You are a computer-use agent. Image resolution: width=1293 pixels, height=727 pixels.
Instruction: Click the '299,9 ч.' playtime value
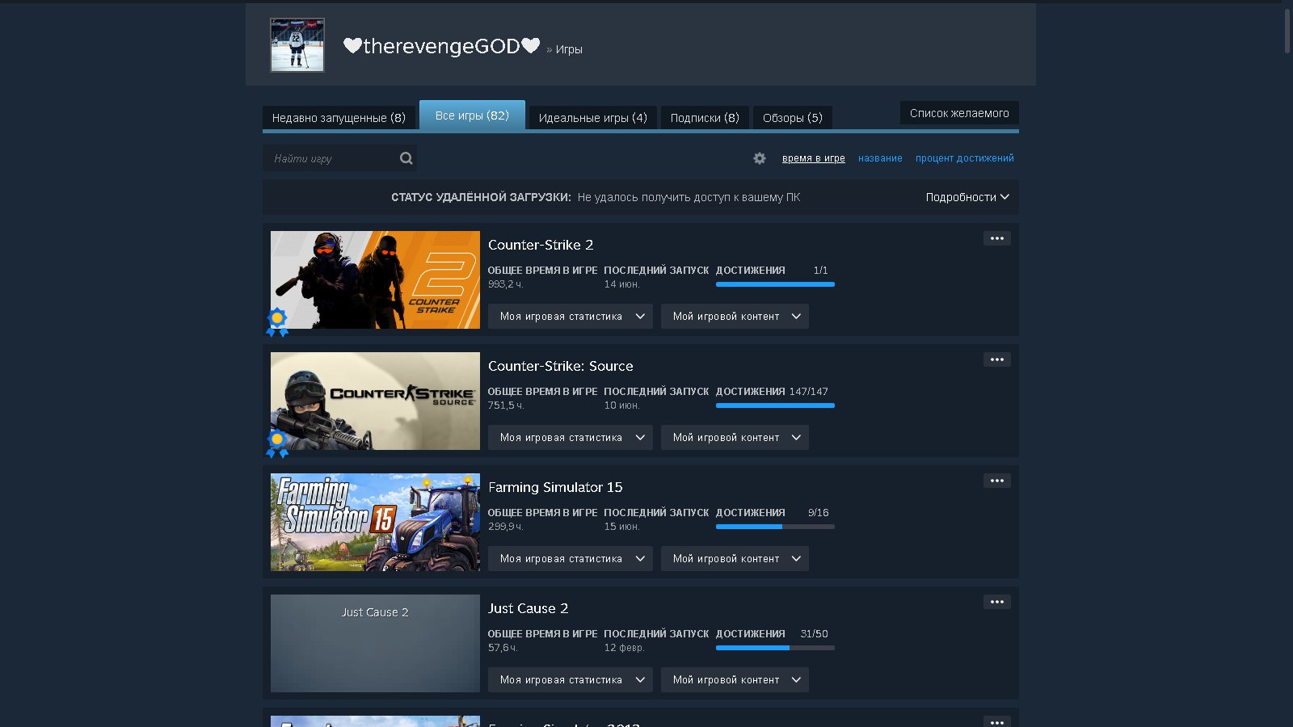coord(506,527)
